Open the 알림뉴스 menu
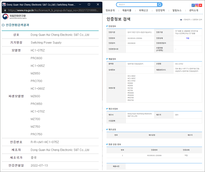The width and height of the screenshot is (205, 172). 177,10
